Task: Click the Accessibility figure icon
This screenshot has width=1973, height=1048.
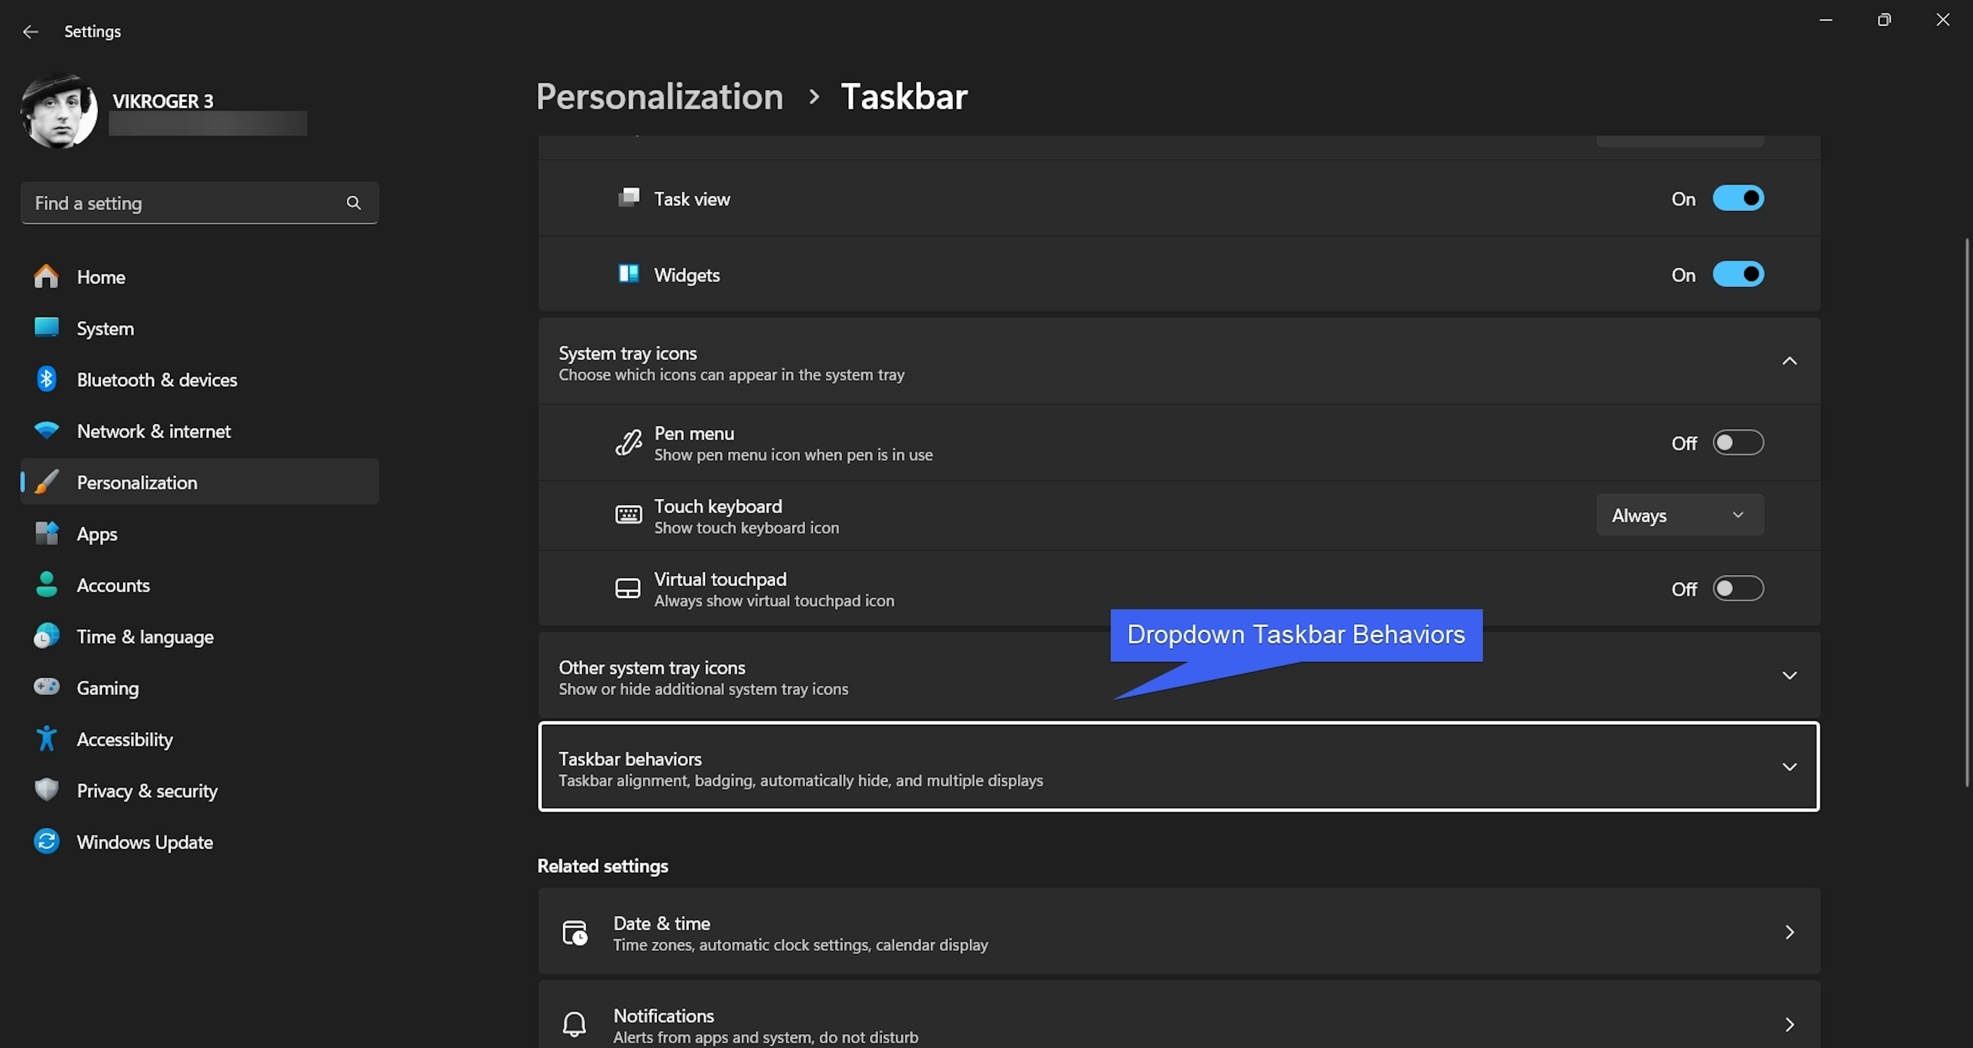Action: [x=46, y=739]
